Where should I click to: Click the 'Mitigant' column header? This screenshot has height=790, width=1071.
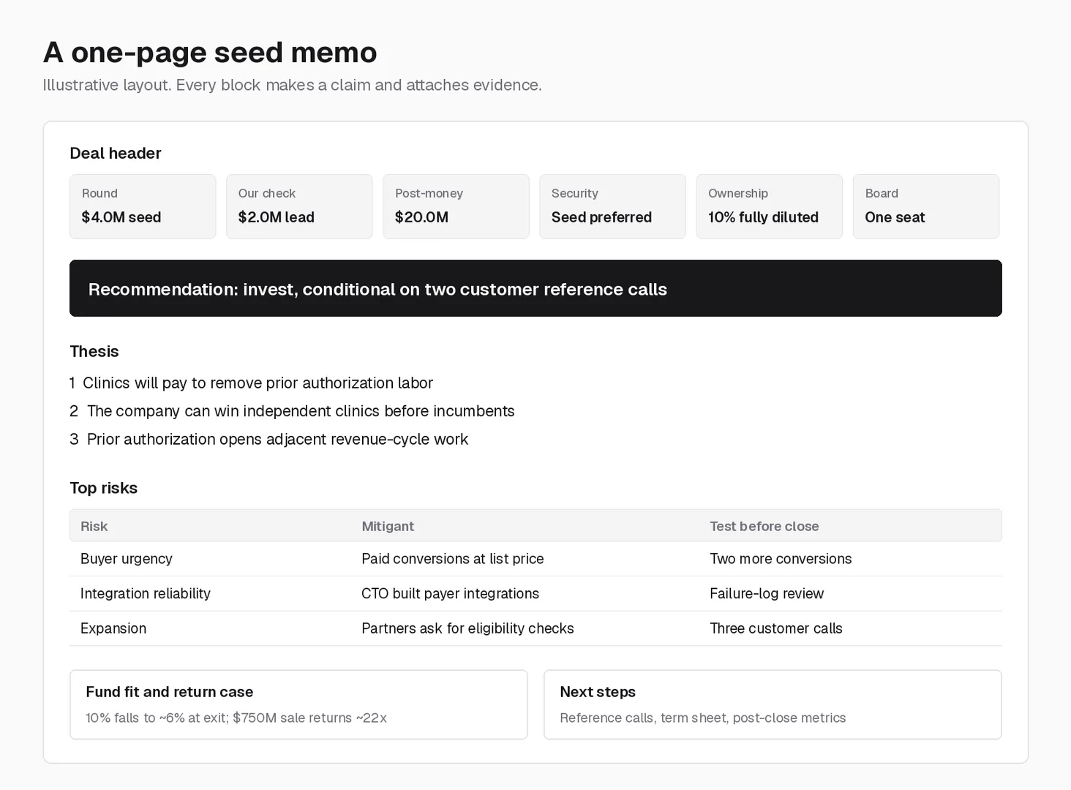(388, 526)
